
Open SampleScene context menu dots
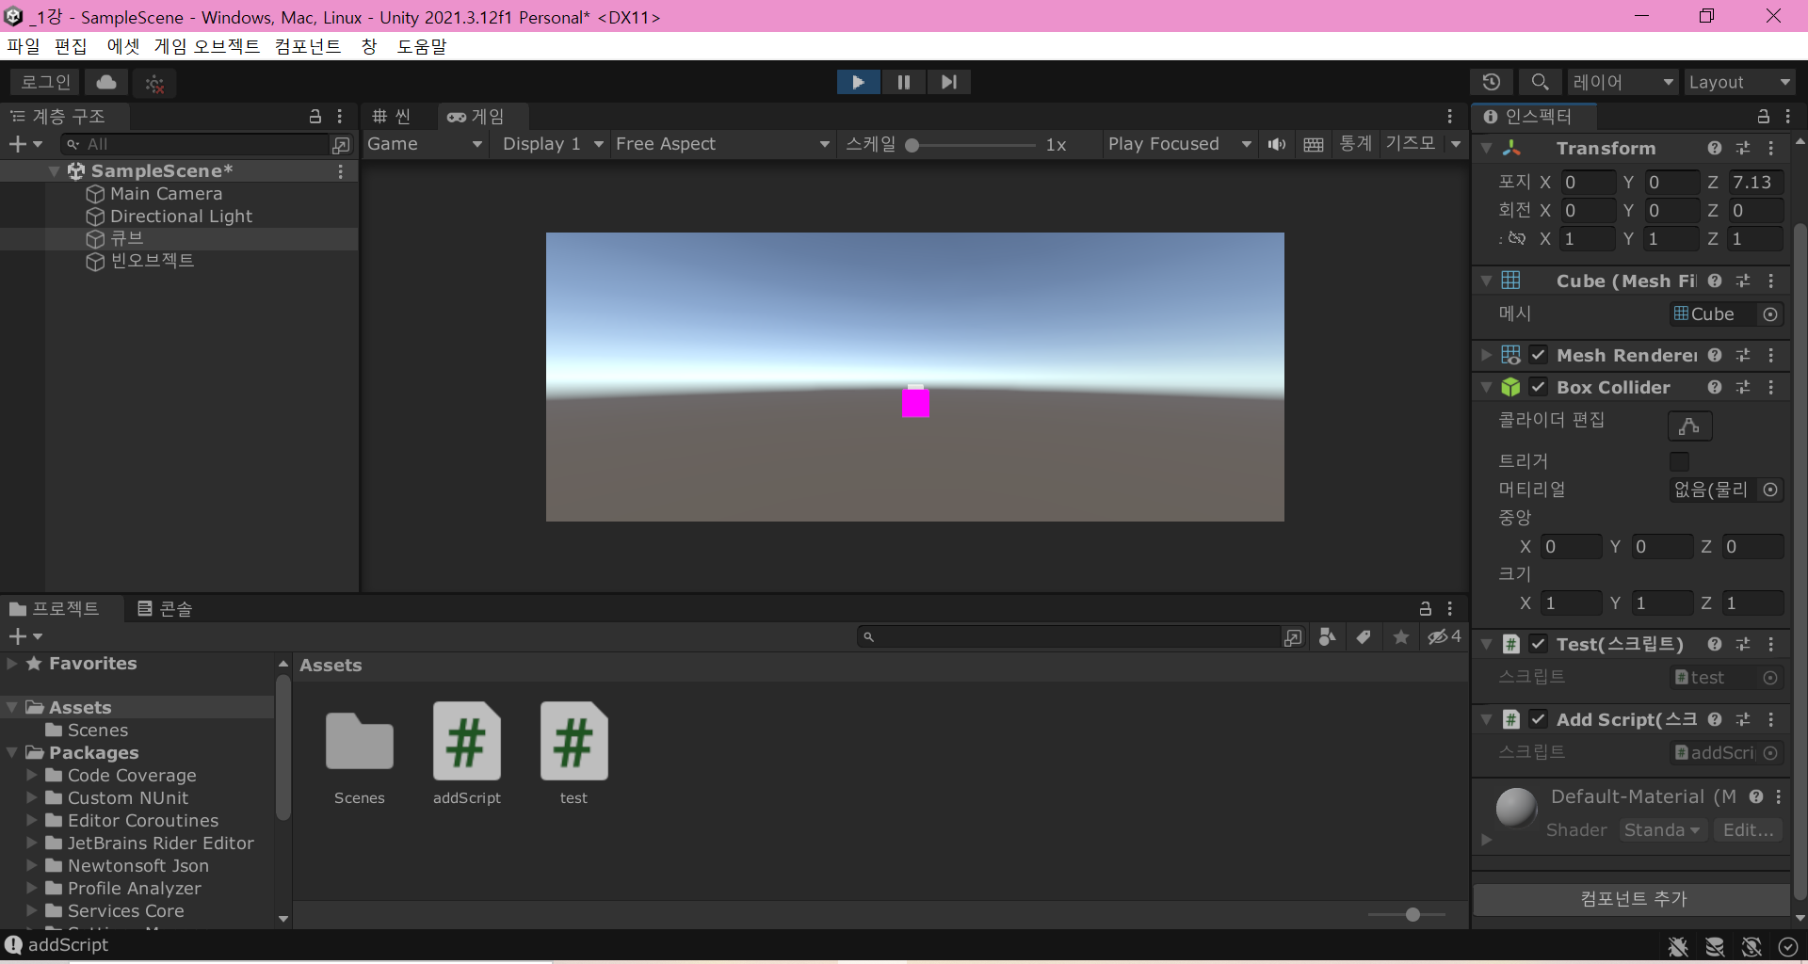pyautogui.click(x=340, y=171)
